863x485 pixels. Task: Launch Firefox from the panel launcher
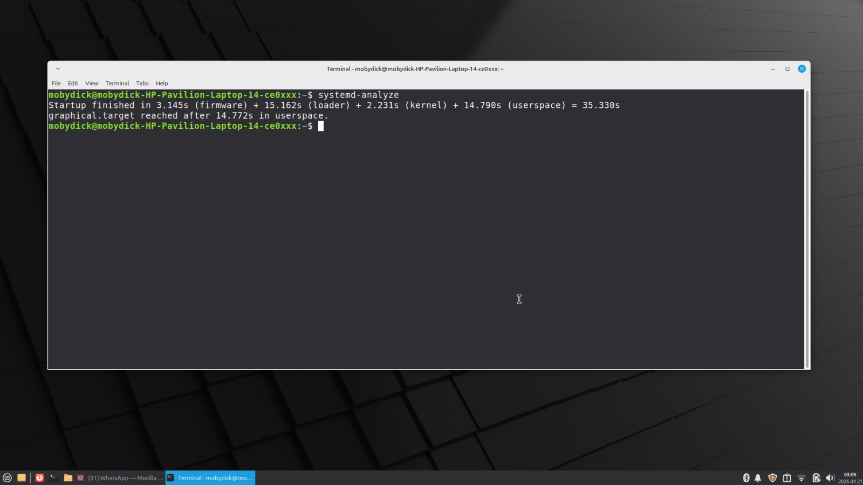(39, 477)
